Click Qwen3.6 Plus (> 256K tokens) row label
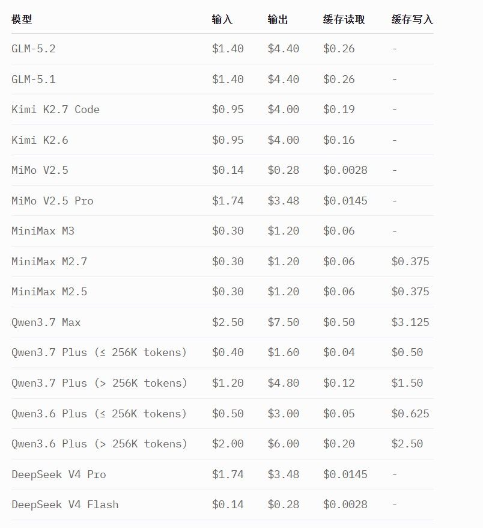This screenshot has height=528, width=483. (x=99, y=444)
